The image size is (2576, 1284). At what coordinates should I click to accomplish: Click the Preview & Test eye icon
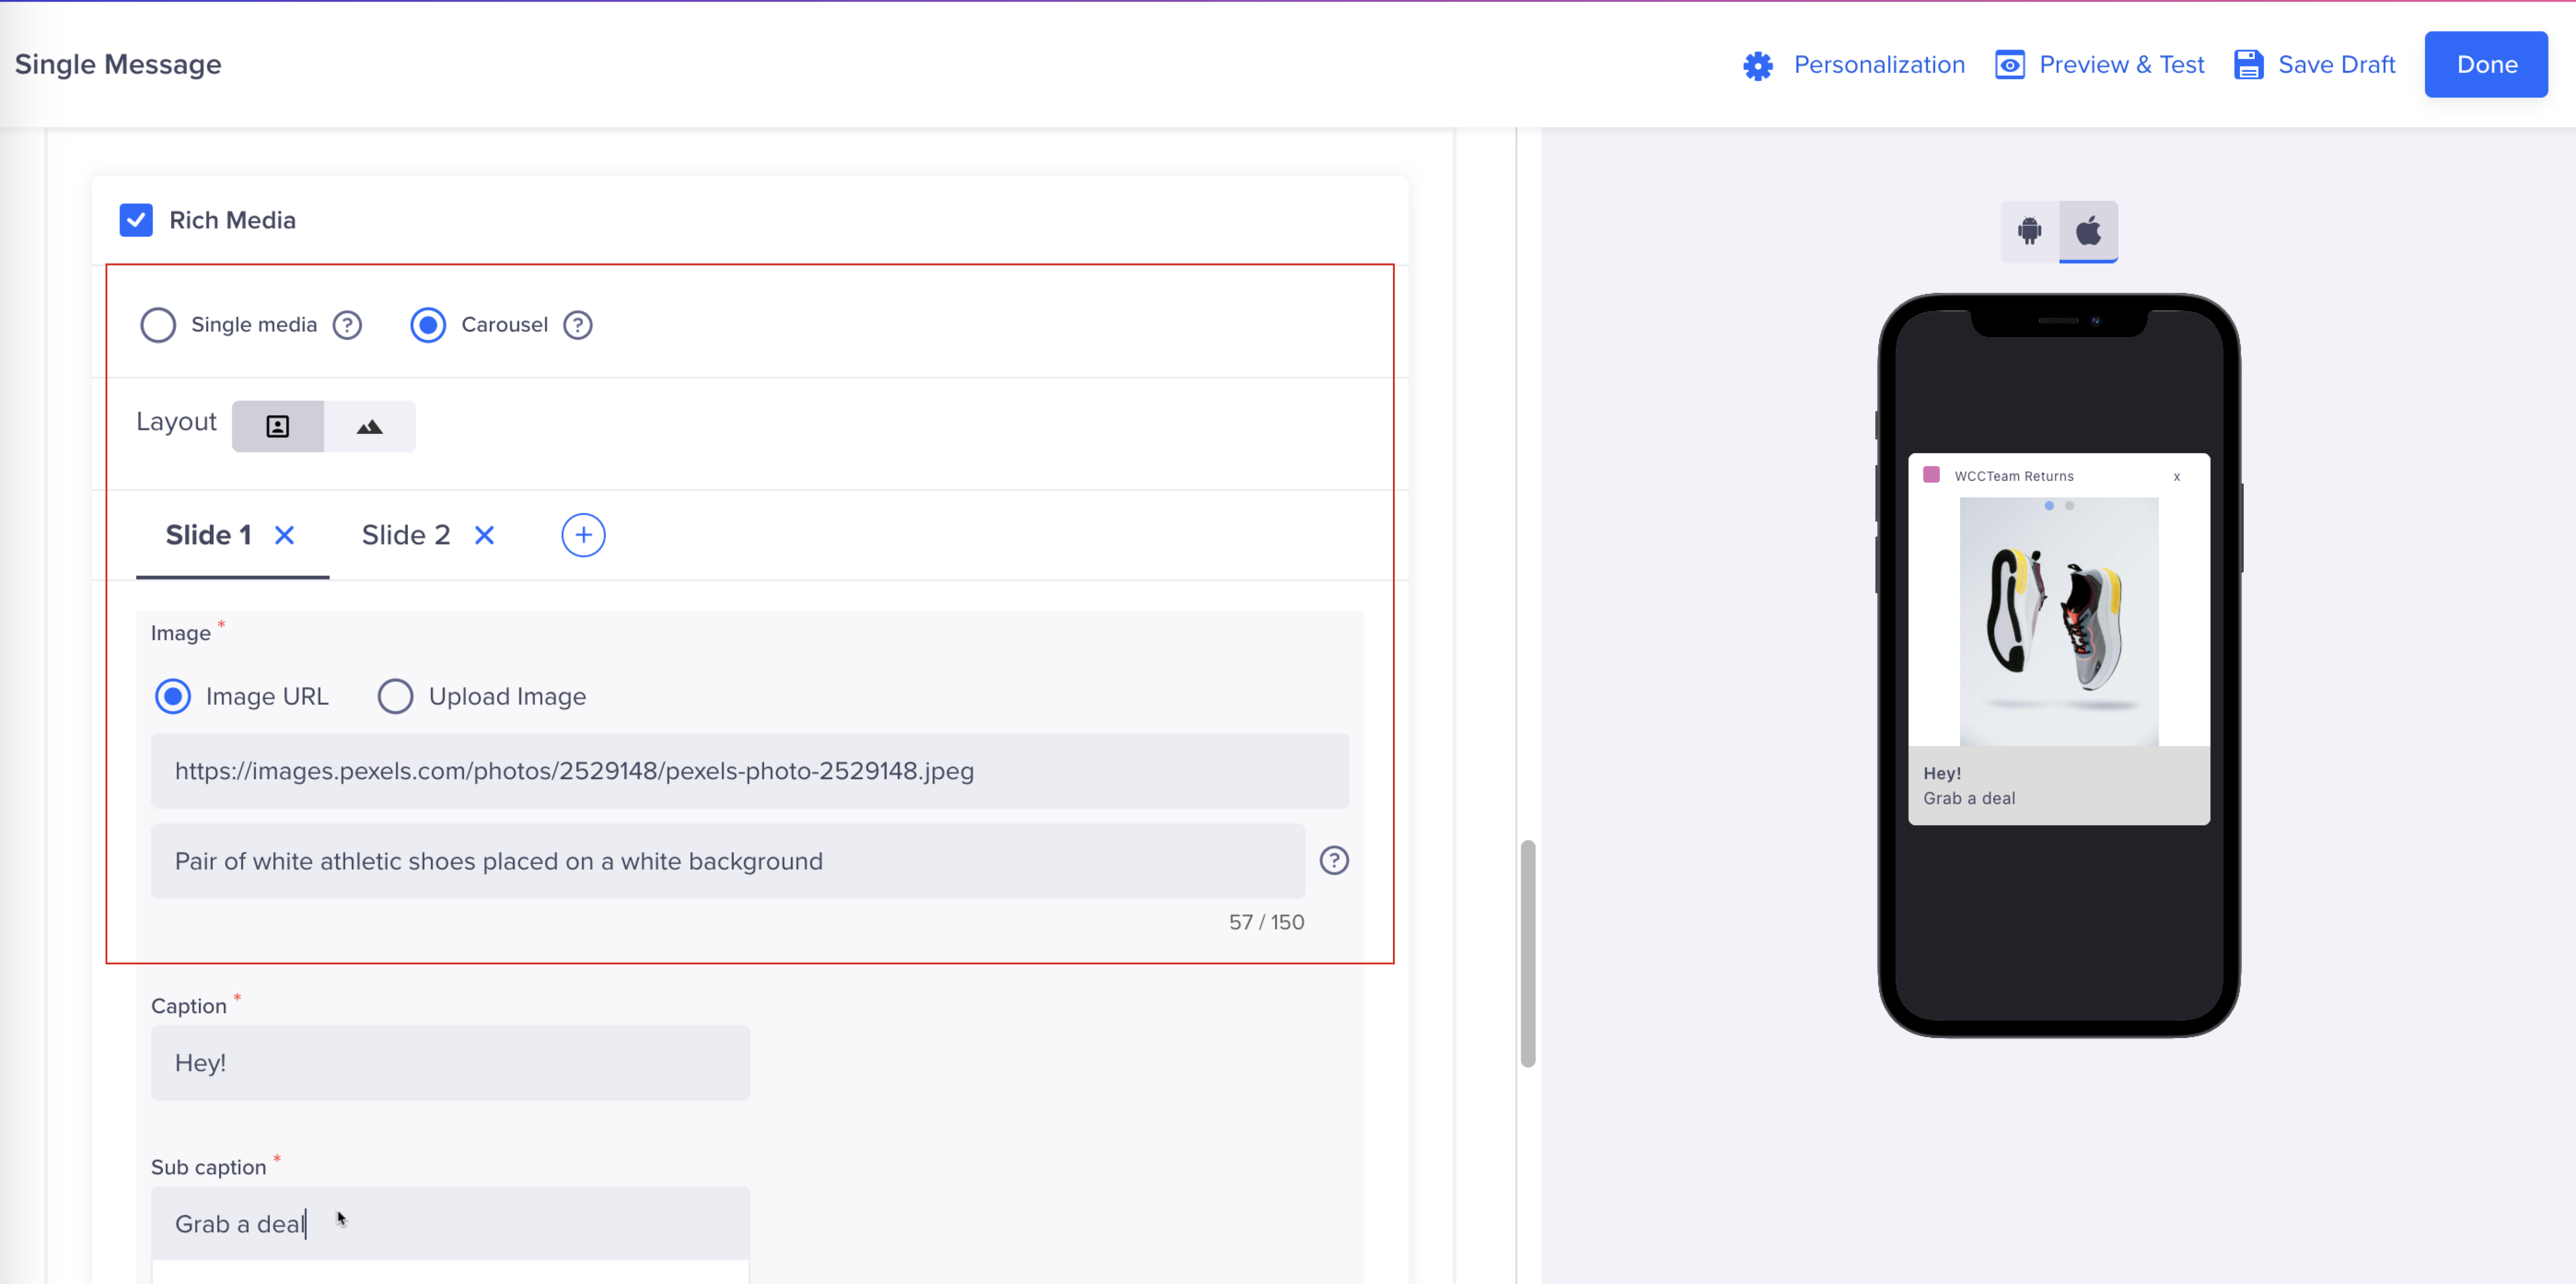(2010, 65)
